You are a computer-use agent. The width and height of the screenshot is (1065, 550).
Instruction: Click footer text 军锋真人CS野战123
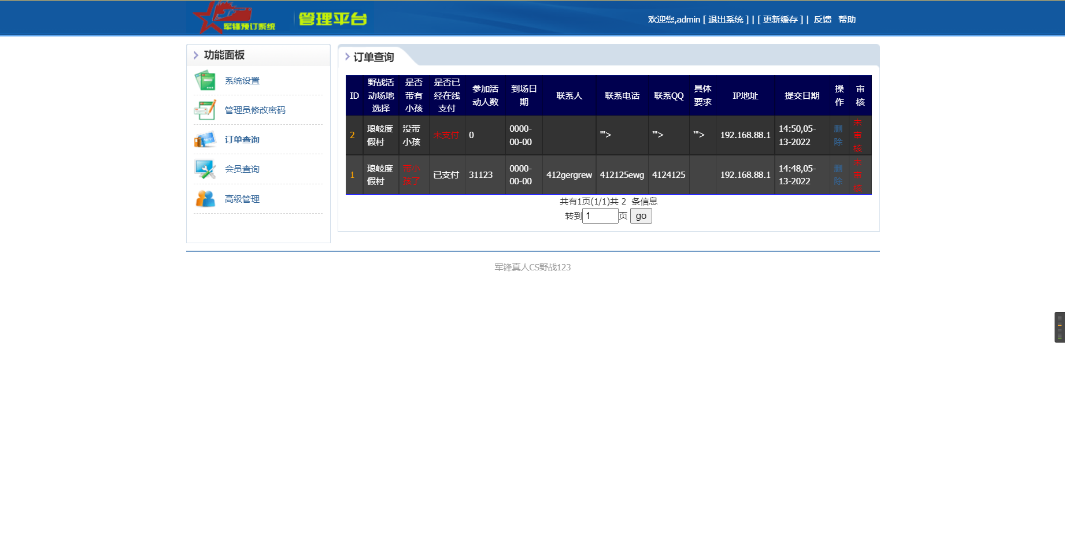coord(532,267)
